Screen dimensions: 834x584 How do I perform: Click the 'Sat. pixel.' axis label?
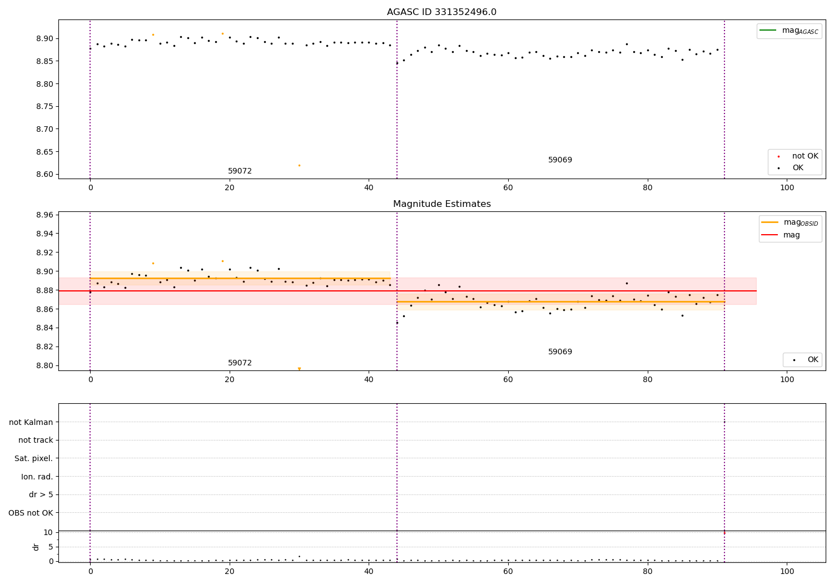[x=34, y=459]
